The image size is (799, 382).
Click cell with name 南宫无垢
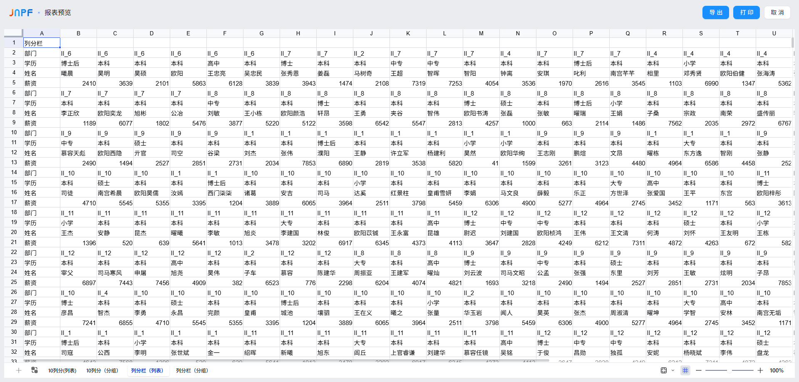[774, 313]
